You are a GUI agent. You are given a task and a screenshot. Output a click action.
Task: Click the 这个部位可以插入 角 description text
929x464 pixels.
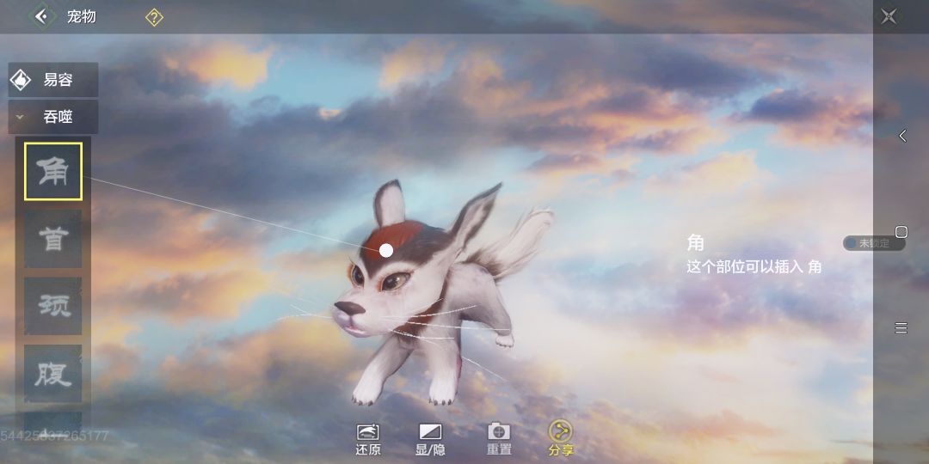(x=754, y=267)
